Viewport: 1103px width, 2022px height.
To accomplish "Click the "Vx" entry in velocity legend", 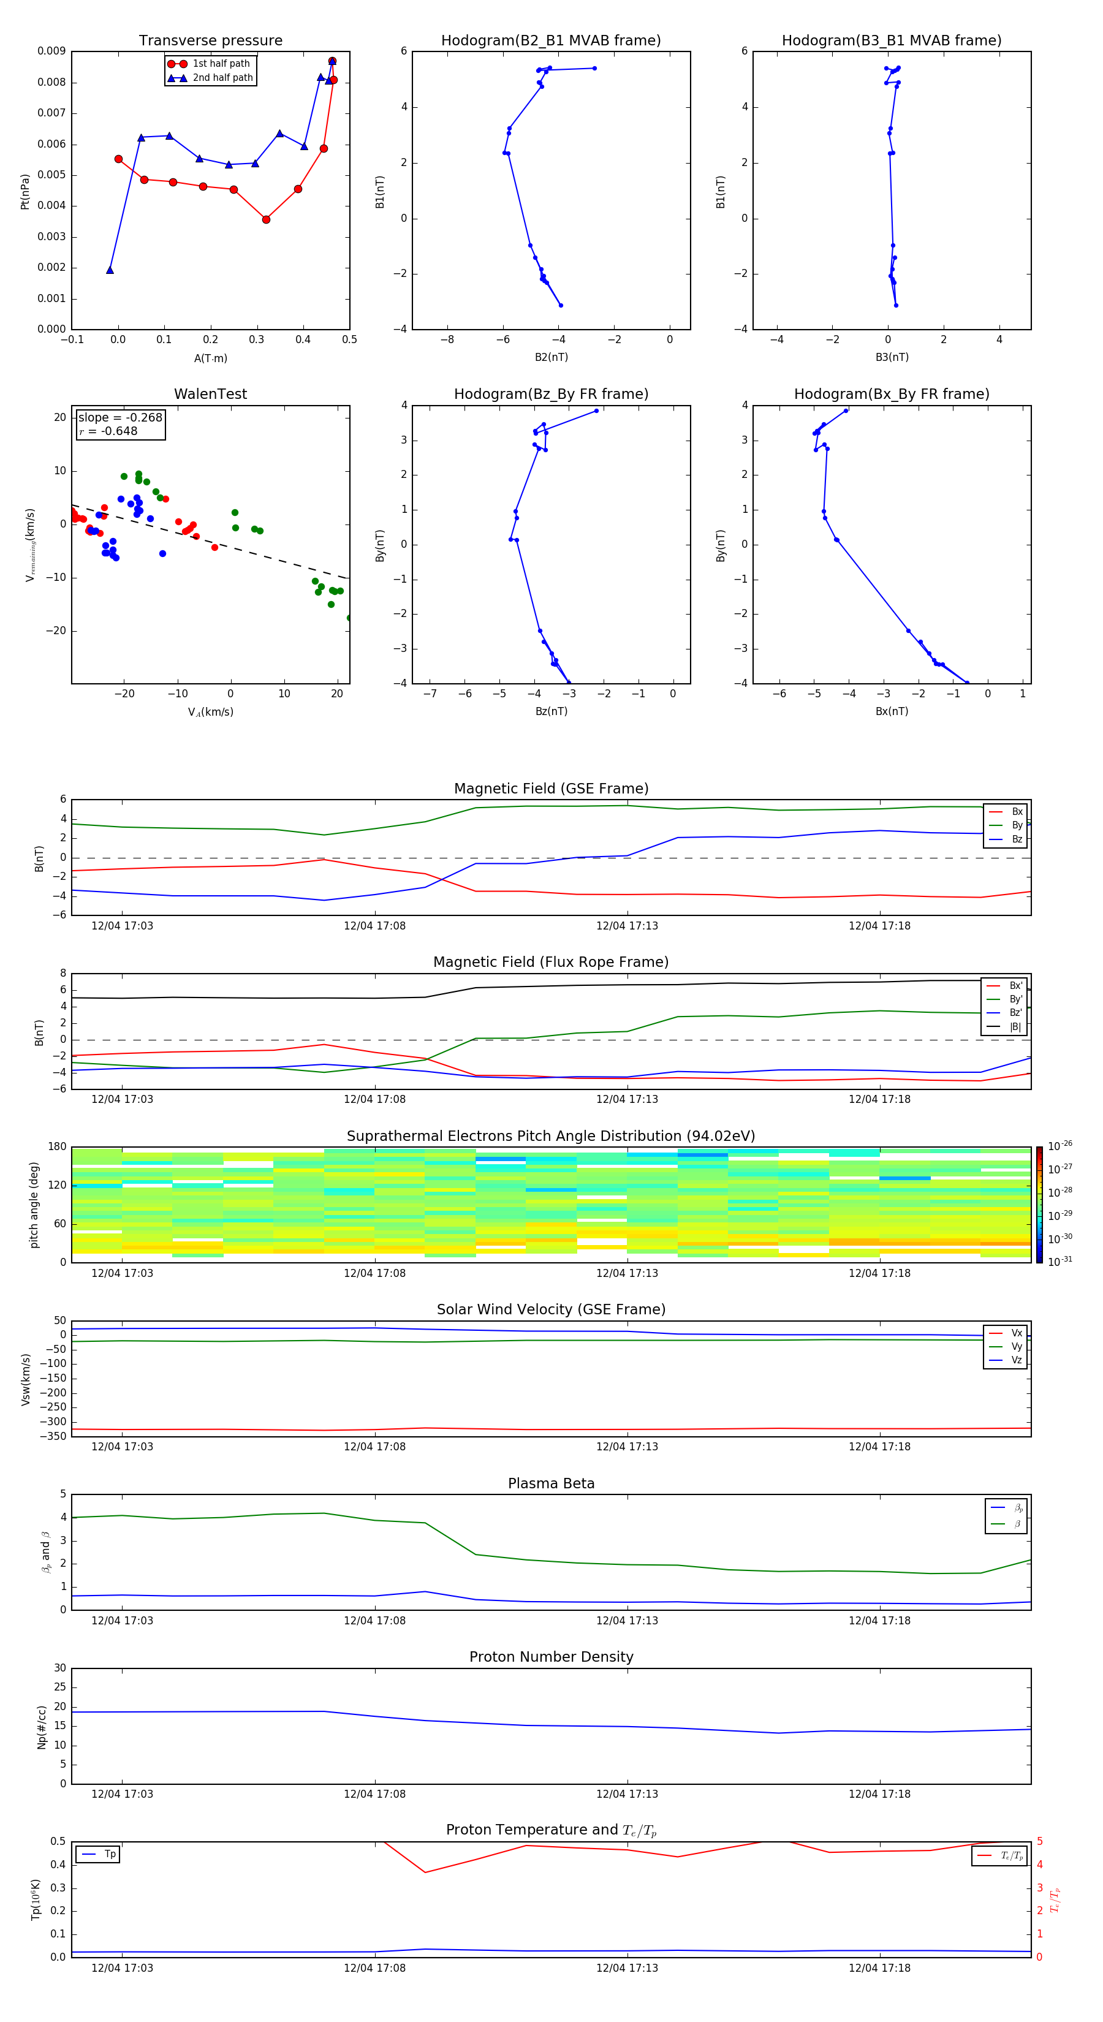I will pyautogui.click(x=1006, y=1333).
